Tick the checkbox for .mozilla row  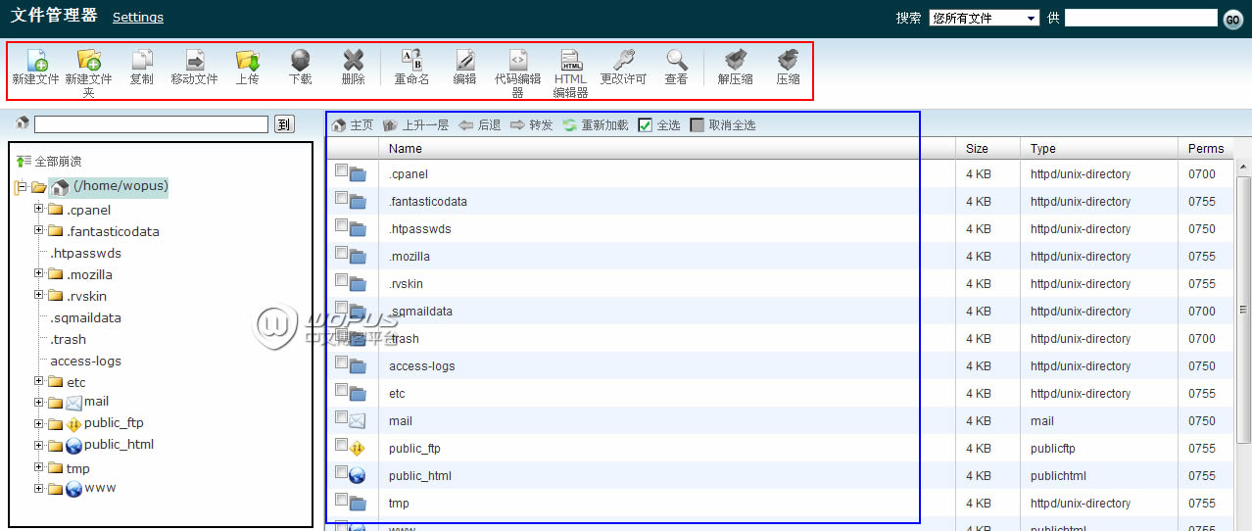341,253
